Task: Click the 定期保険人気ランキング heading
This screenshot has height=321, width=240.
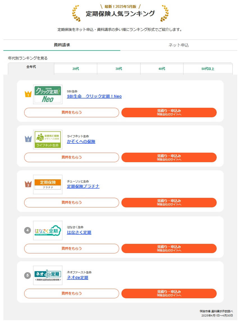Action: tap(120, 14)
